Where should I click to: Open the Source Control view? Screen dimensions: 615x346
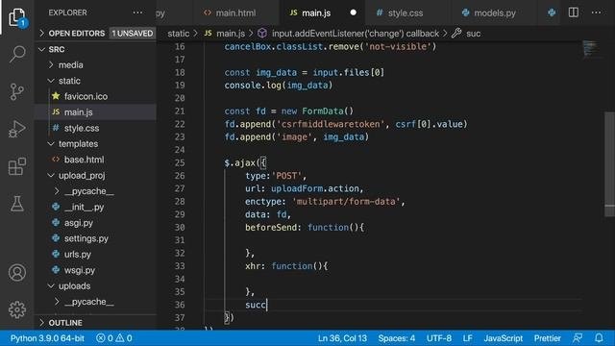(17, 92)
